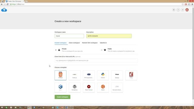Screen dimensions: 194x109
Task: Click the browser forward arrow
Action: point(5,4)
